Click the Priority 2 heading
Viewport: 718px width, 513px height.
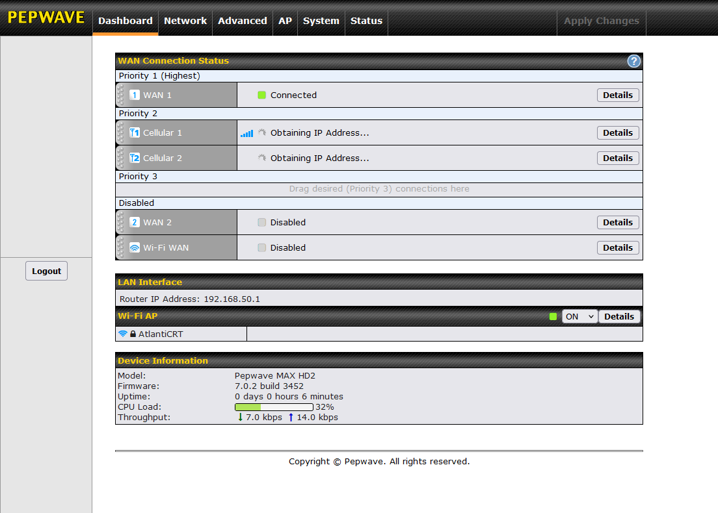pos(138,114)
